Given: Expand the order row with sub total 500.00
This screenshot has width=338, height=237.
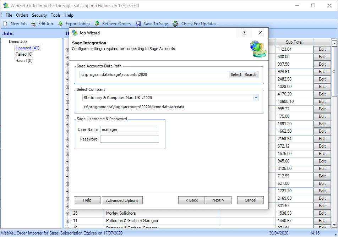Looking at the screenshot, I should (x=67, y=57).
